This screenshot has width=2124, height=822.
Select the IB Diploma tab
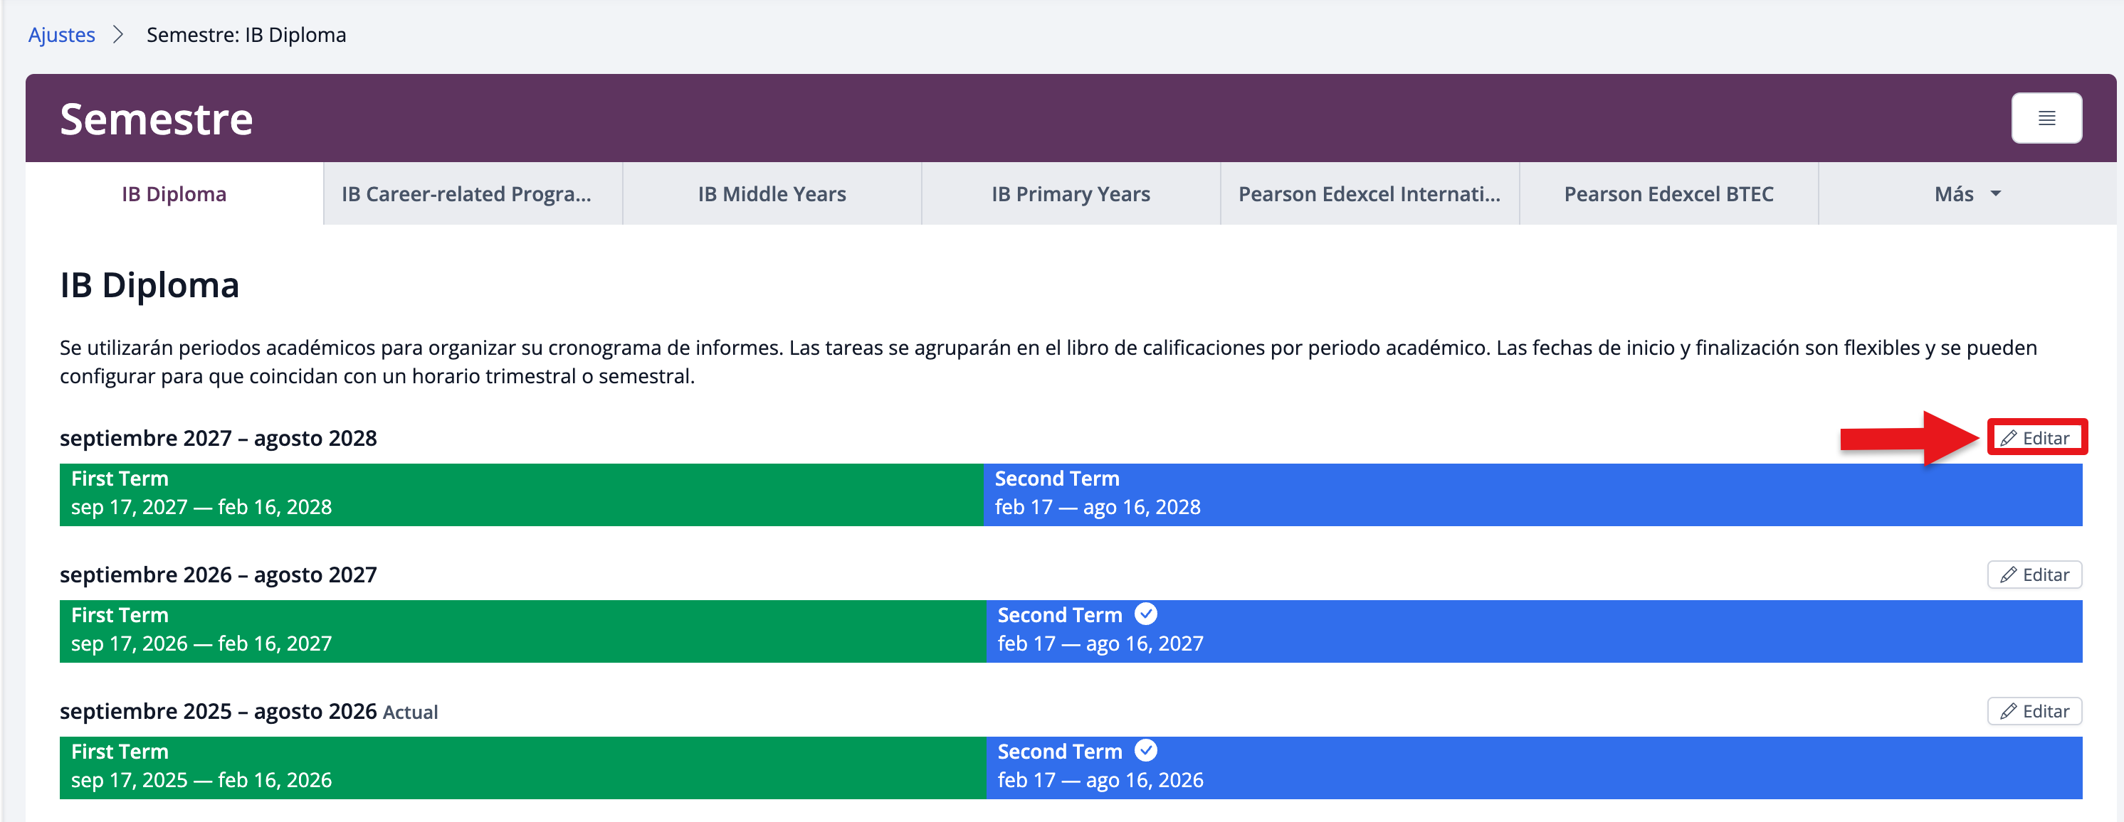pos(174,194)
